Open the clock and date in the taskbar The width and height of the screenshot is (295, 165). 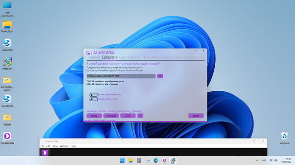click(286, 160)
